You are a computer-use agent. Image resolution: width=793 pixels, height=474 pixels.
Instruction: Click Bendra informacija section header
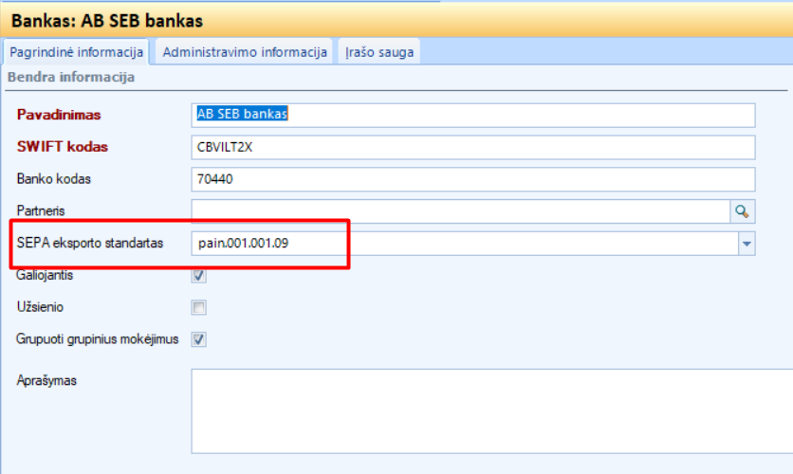[x=71, y=78]
